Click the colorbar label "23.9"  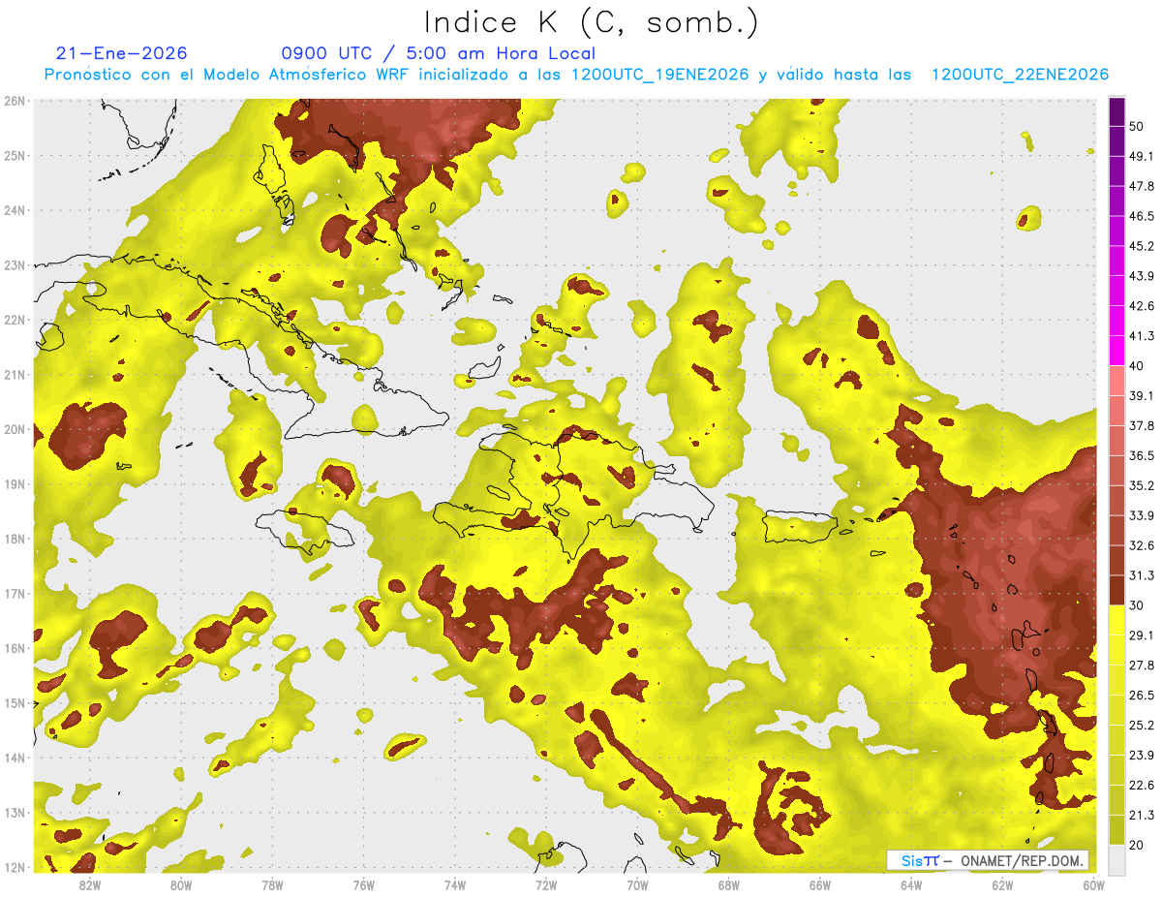click(x=1141, y=755)
